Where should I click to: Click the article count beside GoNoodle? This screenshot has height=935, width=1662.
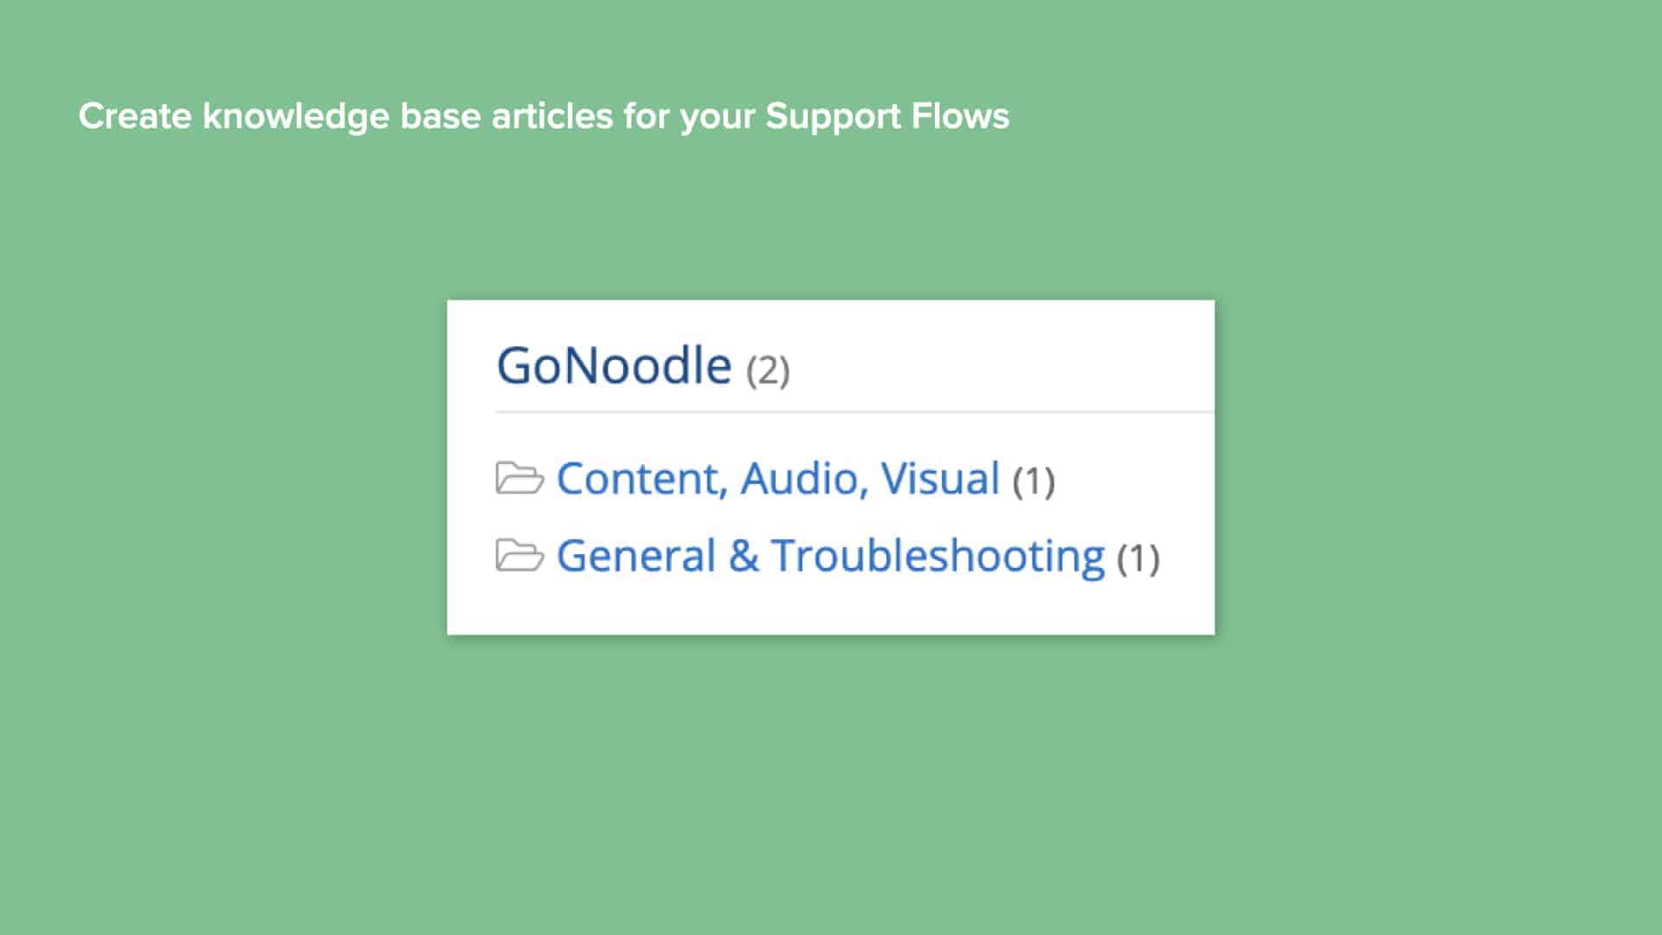[769, 368]
